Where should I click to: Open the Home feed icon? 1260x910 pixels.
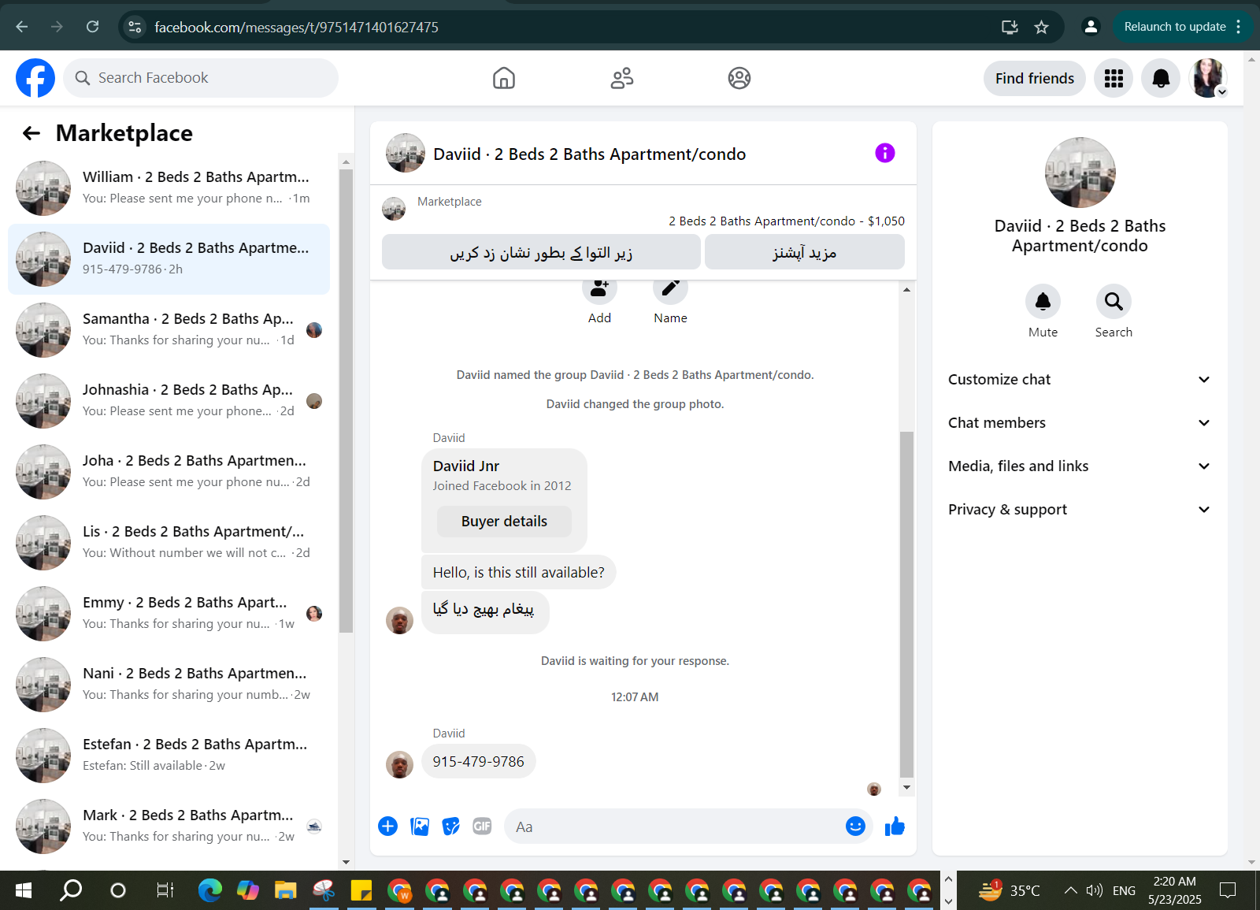[504, 78]
